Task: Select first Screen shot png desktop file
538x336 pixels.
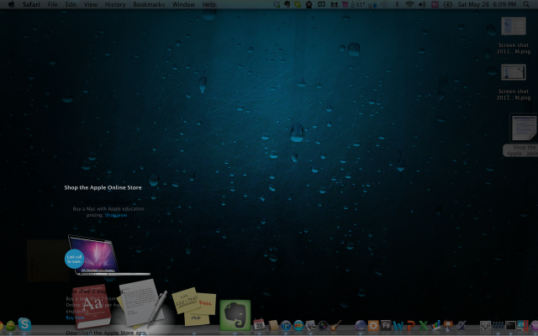Action: [x=514, y=35]
